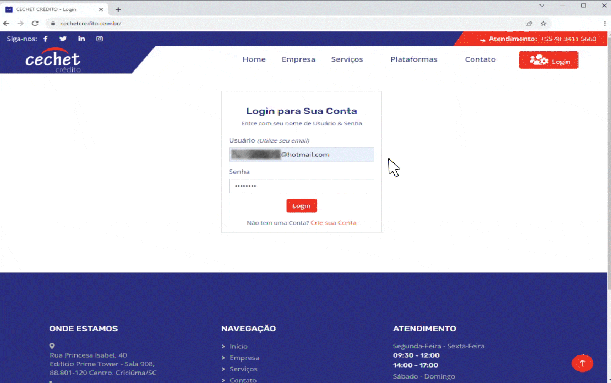Open the Contato menu item
The image size is (611, 383).
(480, 59)
